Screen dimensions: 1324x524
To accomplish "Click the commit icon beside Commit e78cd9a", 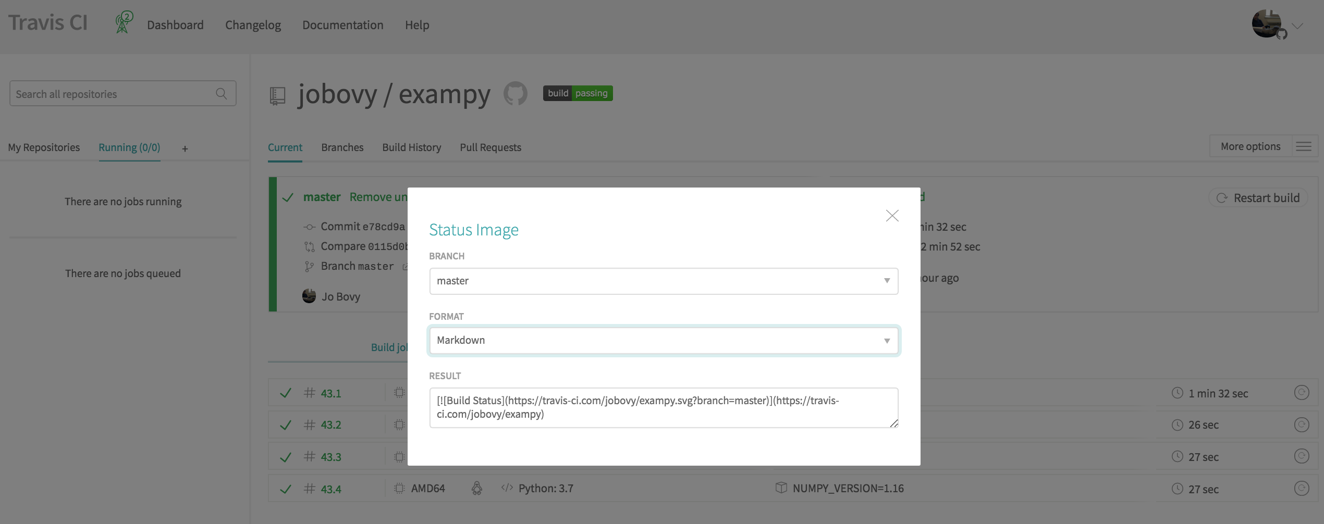I will tap(310, 227).
